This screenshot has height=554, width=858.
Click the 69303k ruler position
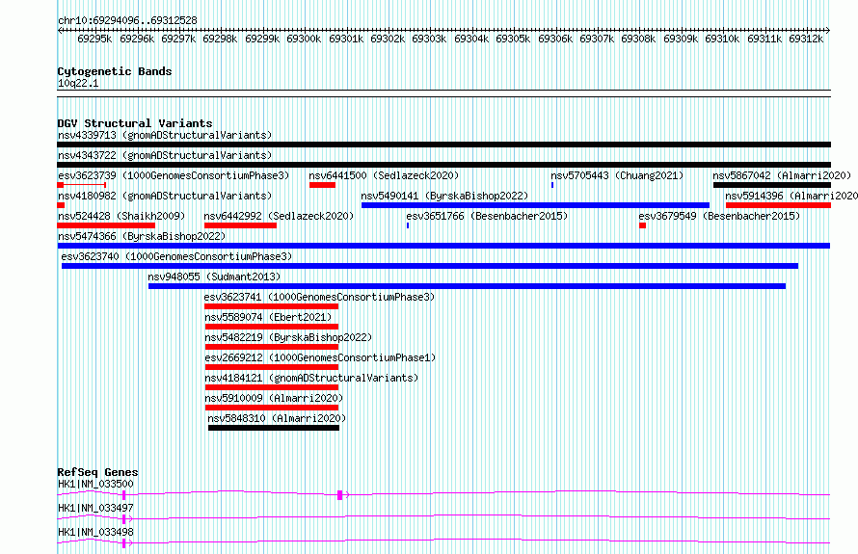(429, 39)
